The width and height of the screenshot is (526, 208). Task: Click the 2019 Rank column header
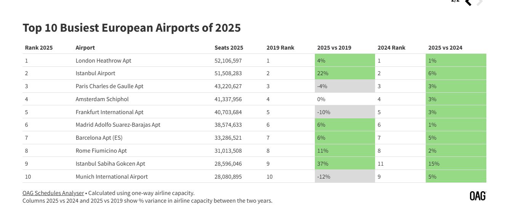280,48
